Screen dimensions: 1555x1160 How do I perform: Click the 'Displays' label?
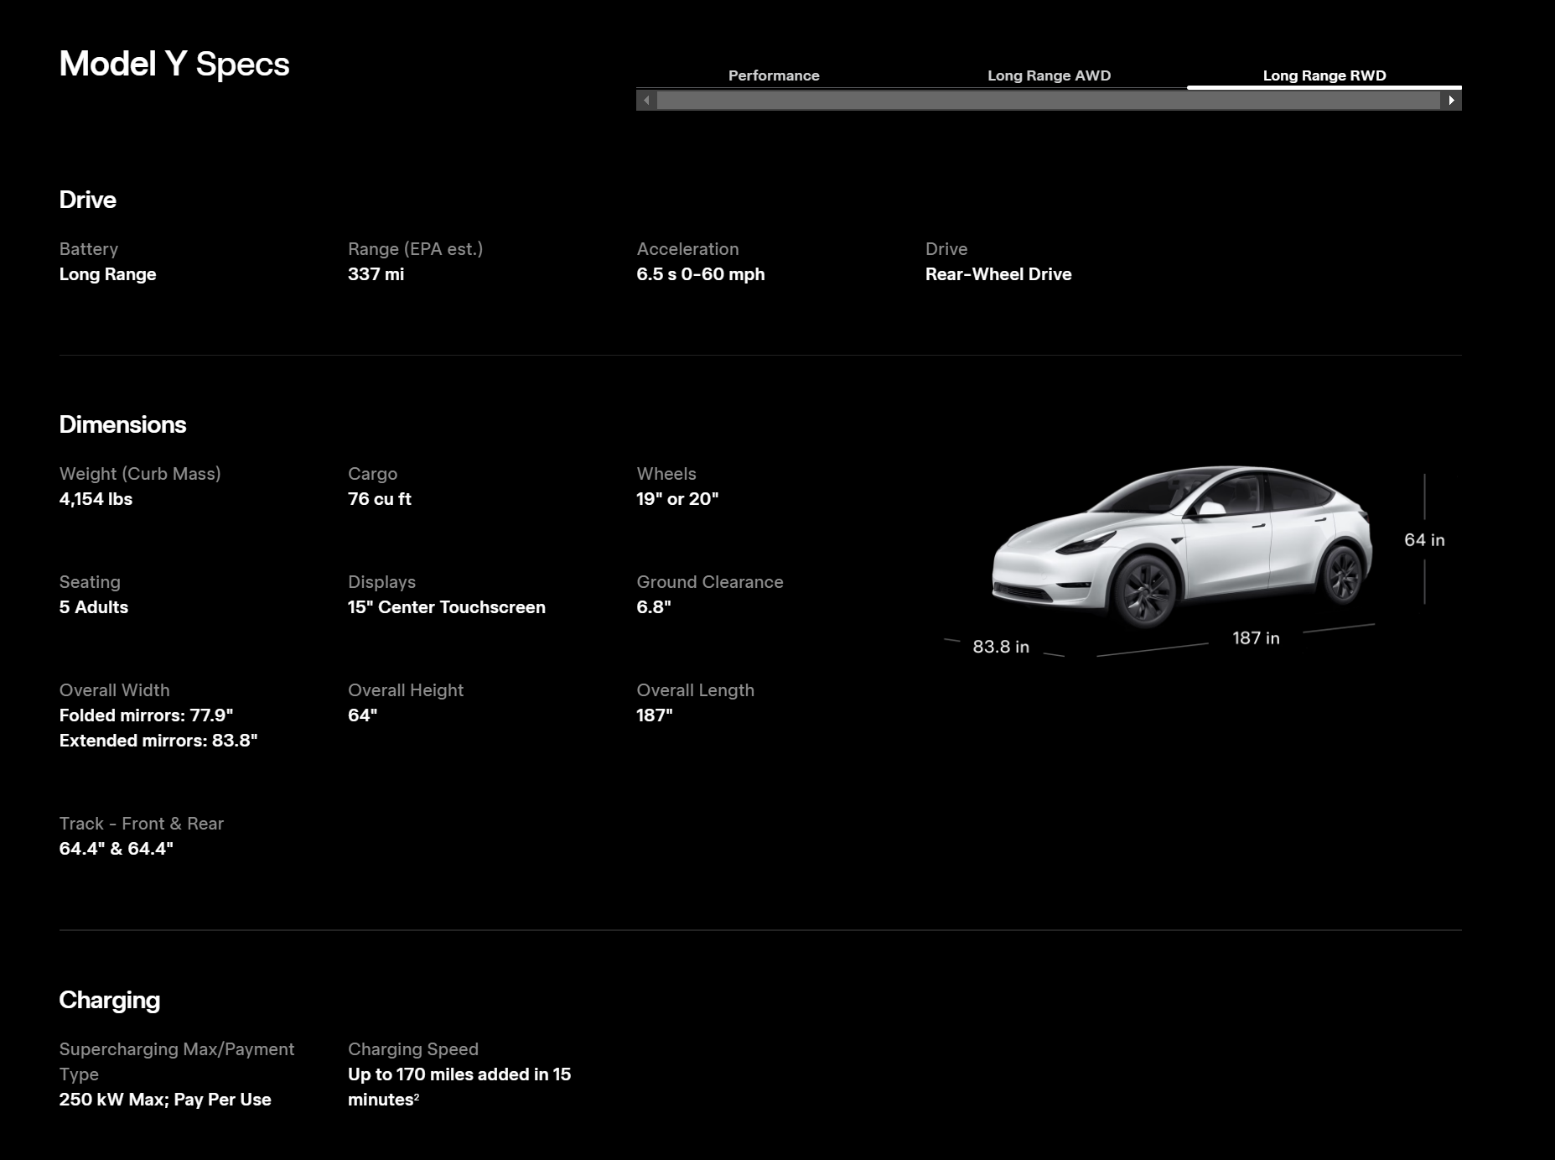point(381,582)
